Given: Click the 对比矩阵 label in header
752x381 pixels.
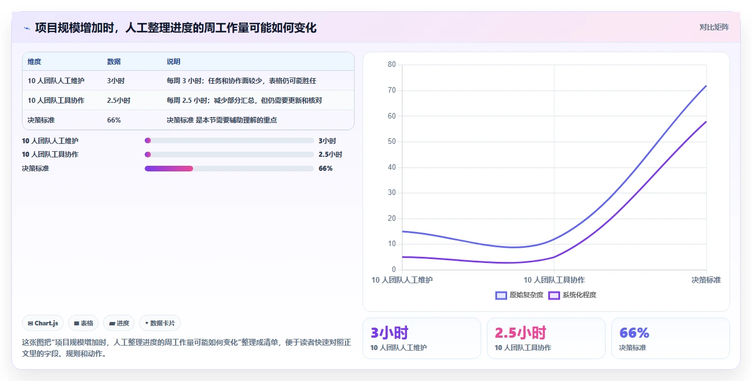Looking at the screenshot, I should point(714,28).
